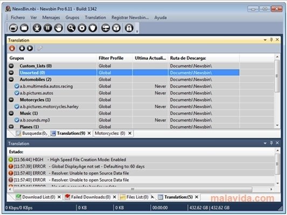287x215 pixels.
Task: Switch to the Motorcycles: (0) tab
Action: pos(110,133)
